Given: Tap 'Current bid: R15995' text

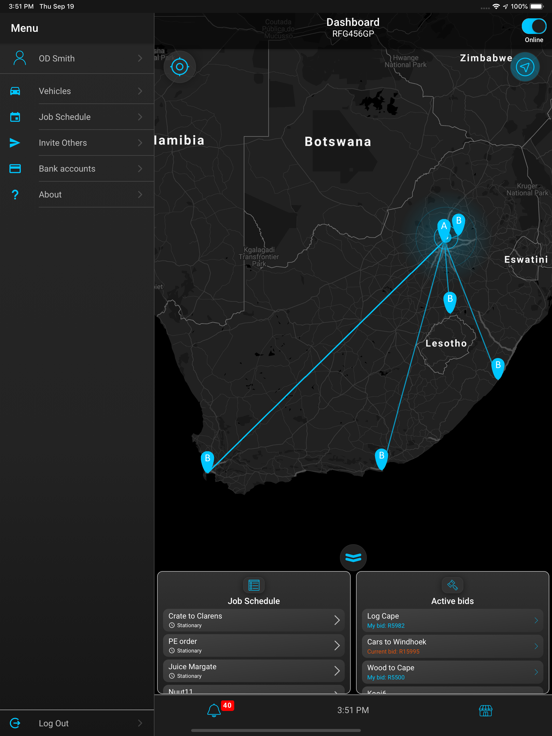Looking at the screenshot, I should pyautogui.click(x=393, y=651).
